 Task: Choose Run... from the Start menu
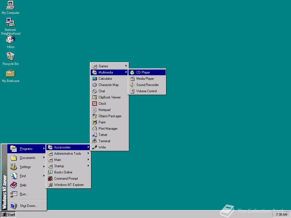tap(27, 194)
